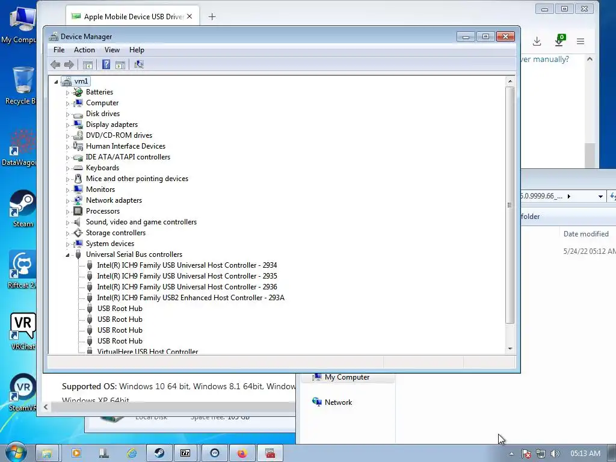Expand the Monitors node
Image resolution: width=616 pixels, height=462 pixels.
[67, 190]
